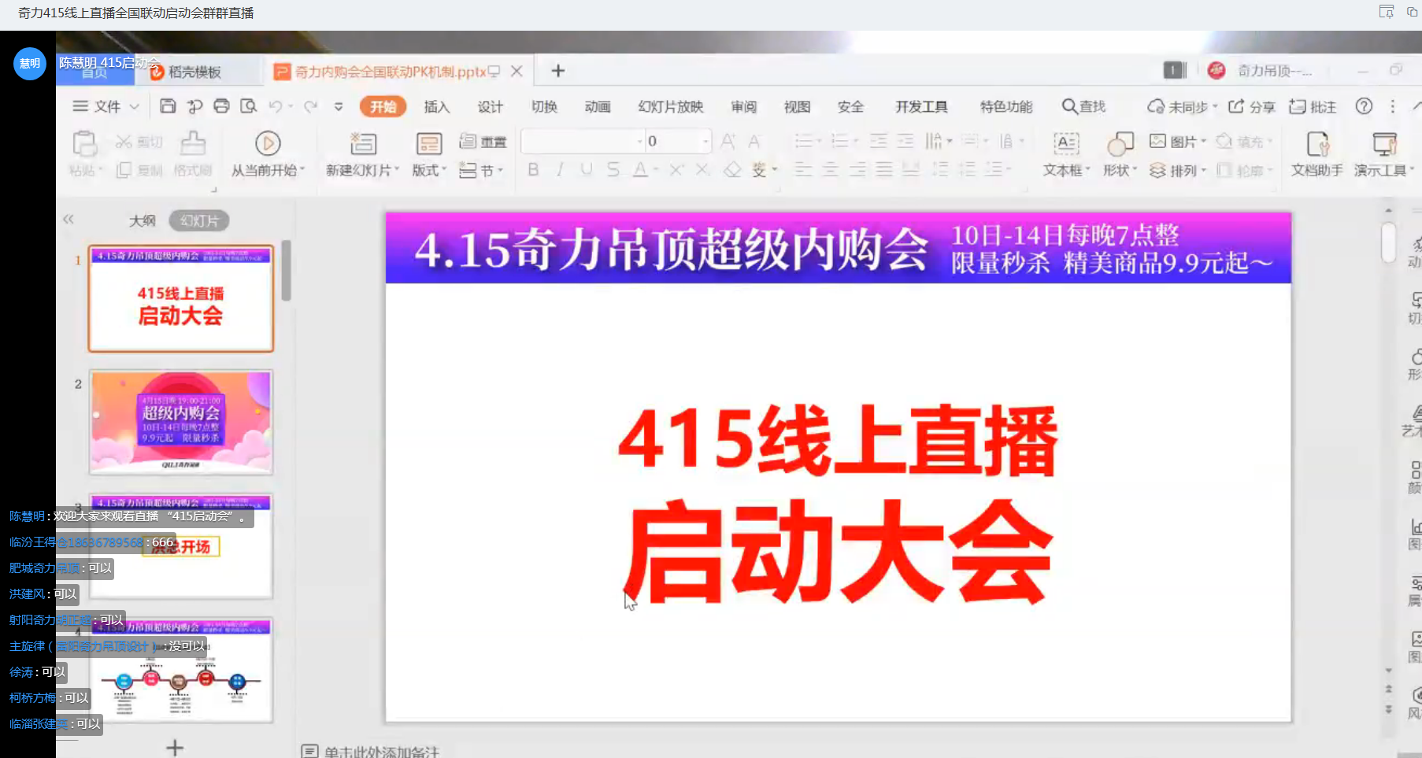
Task: Click the 批注 annotation button
Action: tap(1313, 106)
